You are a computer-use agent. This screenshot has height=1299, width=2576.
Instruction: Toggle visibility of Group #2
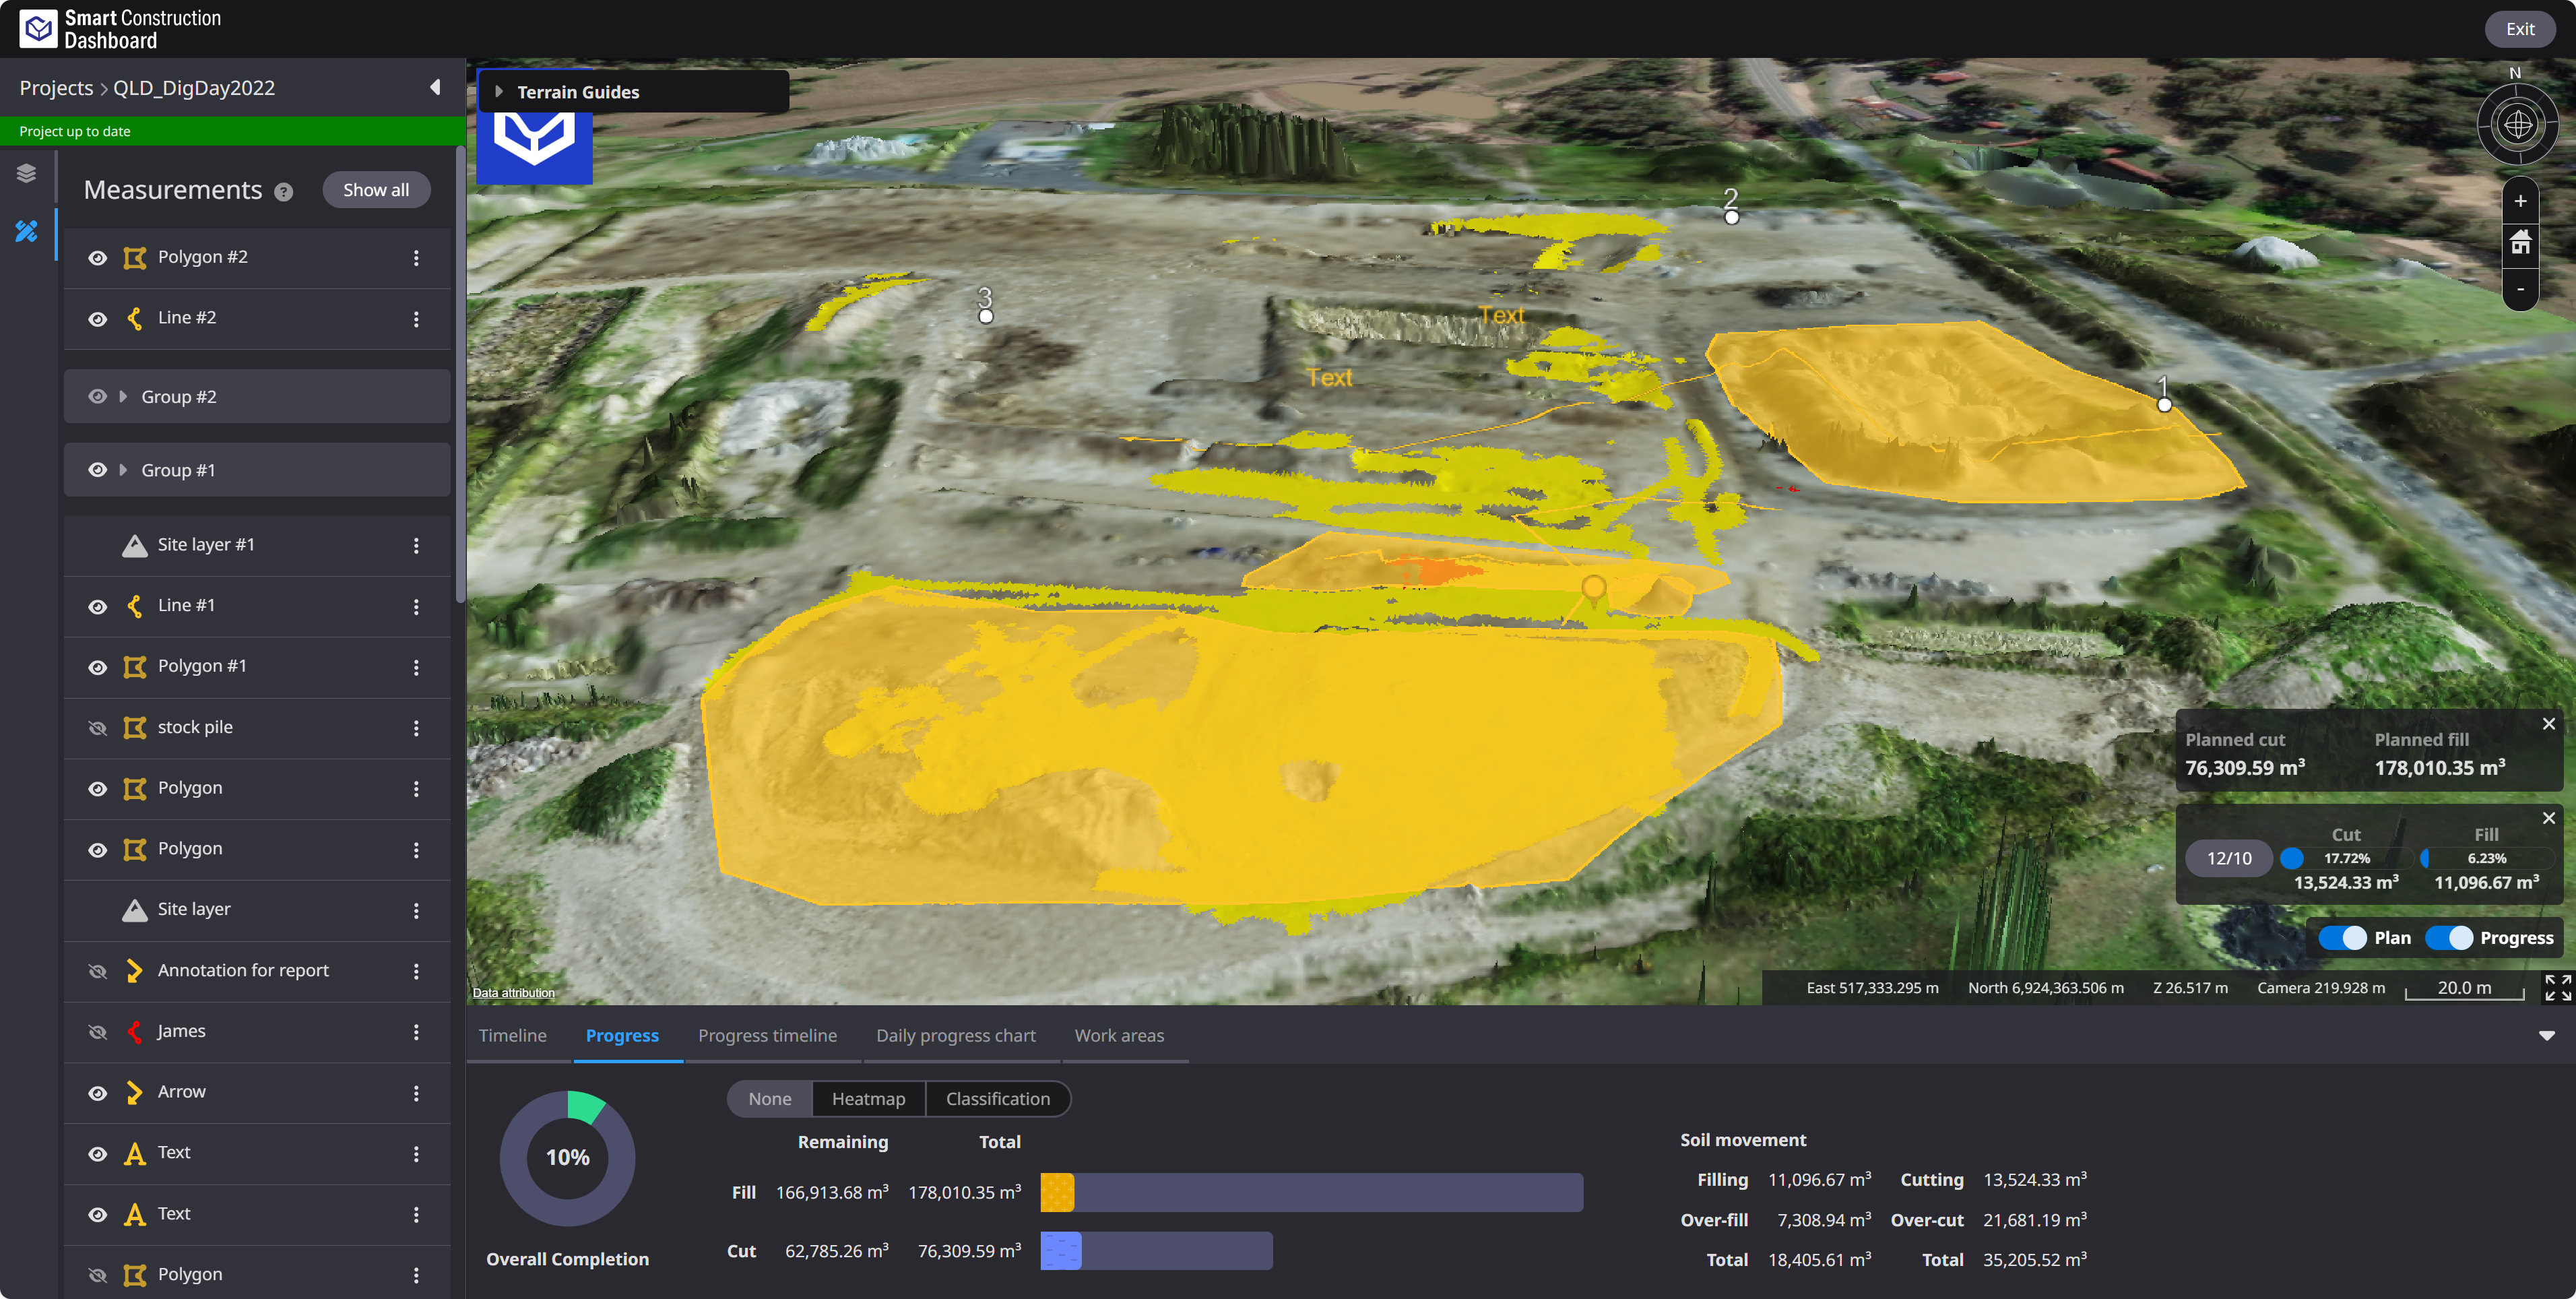click(97, 396)
